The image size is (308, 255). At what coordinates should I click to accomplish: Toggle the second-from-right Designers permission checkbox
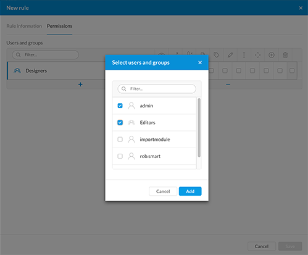(x=280, y=71)
